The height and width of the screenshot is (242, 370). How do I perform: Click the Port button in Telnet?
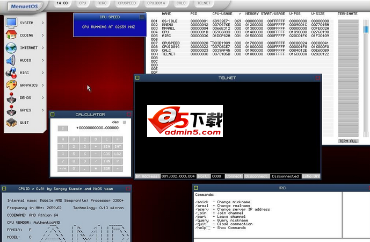click(x=204, y=176)
